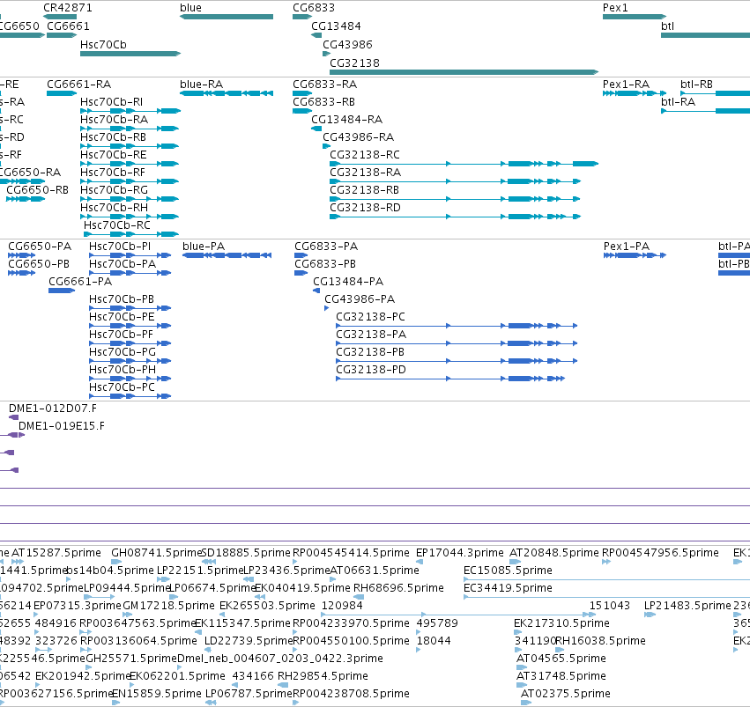
Task: Select protein Pex1-PA
Action: 635,255
